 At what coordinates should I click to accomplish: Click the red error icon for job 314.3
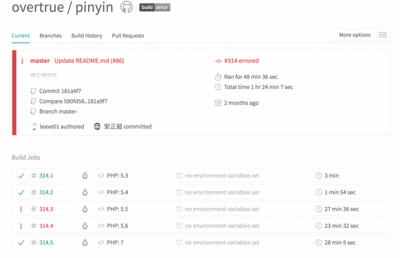click(x=21, y=209)
